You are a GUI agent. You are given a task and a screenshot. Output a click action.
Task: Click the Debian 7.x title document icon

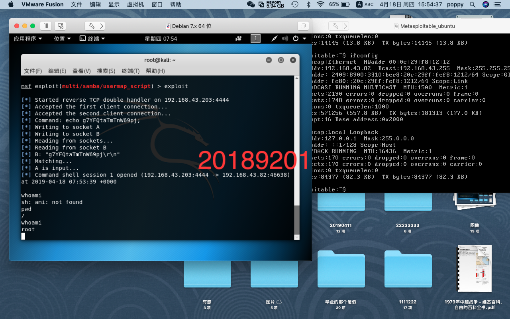point(168,26)
